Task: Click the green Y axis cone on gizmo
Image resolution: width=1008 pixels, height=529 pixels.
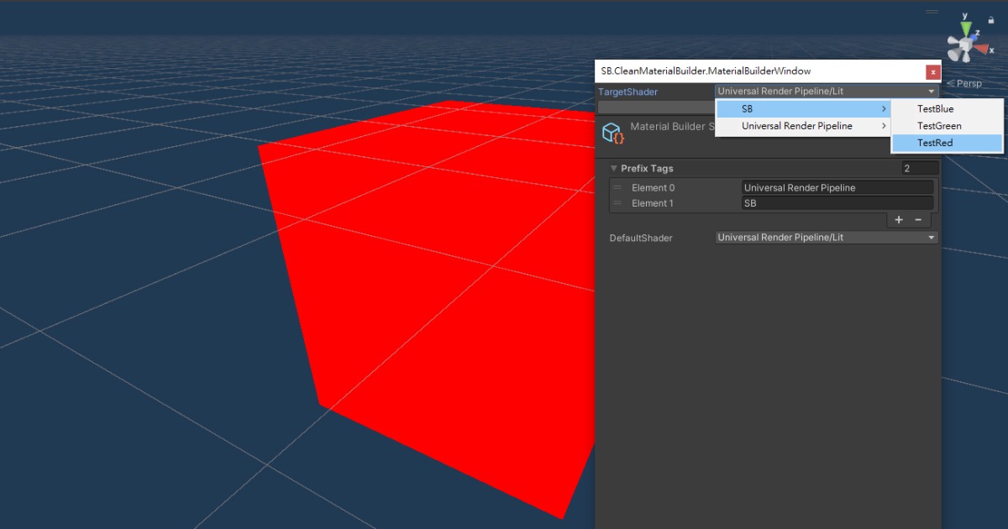Action: [x=966, y=29]
